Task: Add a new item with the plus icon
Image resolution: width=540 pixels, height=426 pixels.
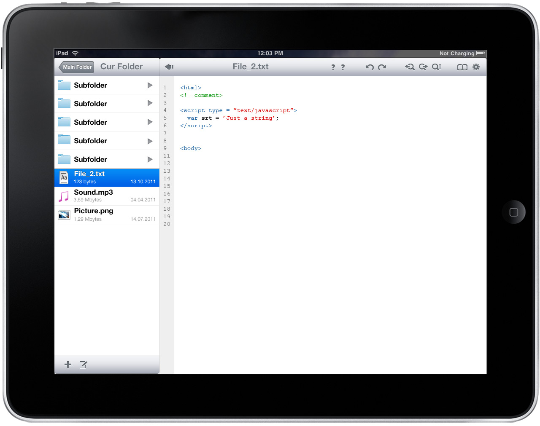Action: pyautogui.click(x=68, y=364)
